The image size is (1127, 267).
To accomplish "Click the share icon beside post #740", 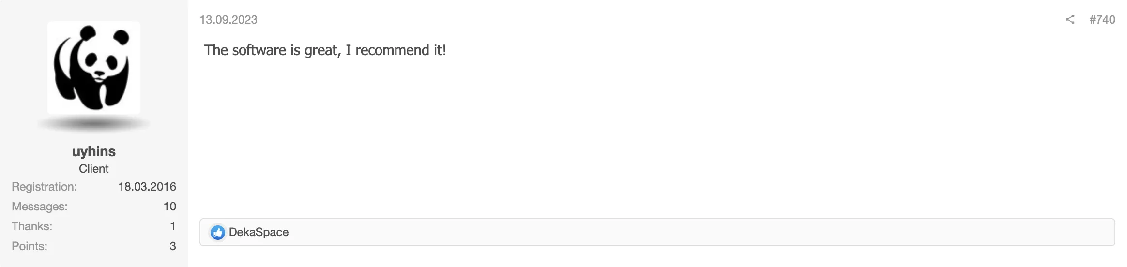I will tap(1070, 19).
